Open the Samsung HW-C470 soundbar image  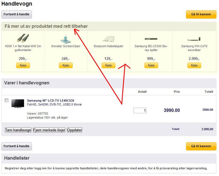[x=194, y=39]
